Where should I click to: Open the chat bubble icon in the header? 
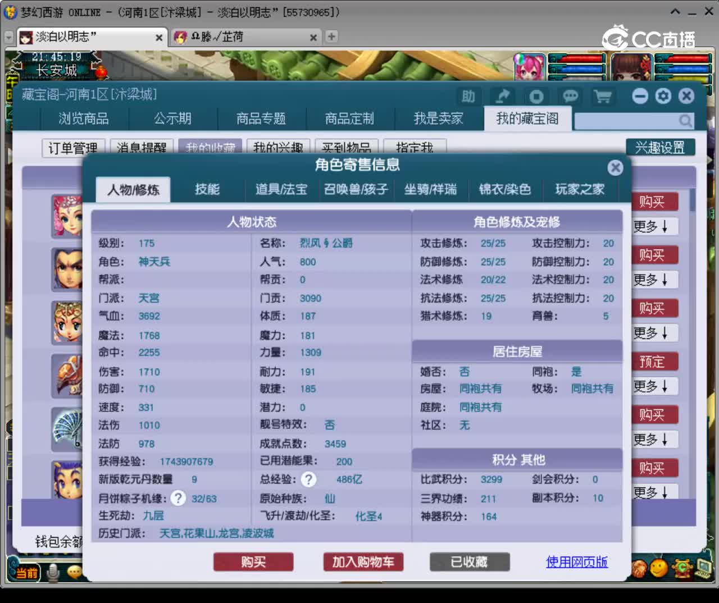[570, 97]
